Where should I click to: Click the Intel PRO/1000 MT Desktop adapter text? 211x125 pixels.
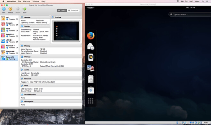click(x=43, y=82)
